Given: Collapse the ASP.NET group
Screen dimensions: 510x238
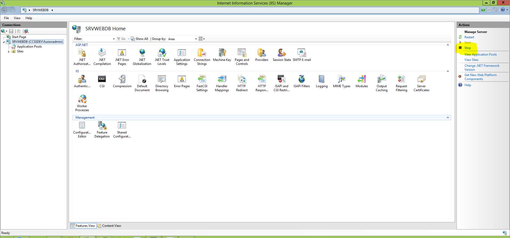Looking at the screenshot, I should pyautogui.click(x=448, y=45).
